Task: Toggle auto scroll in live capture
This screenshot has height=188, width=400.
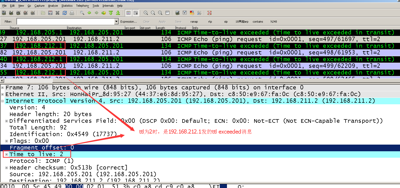Action: 136,13
